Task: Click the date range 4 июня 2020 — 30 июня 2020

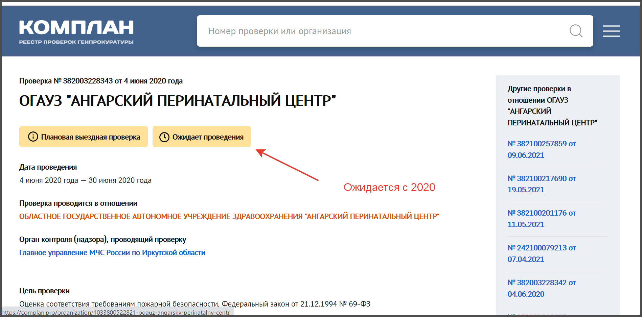Action: tap(85, 180)
